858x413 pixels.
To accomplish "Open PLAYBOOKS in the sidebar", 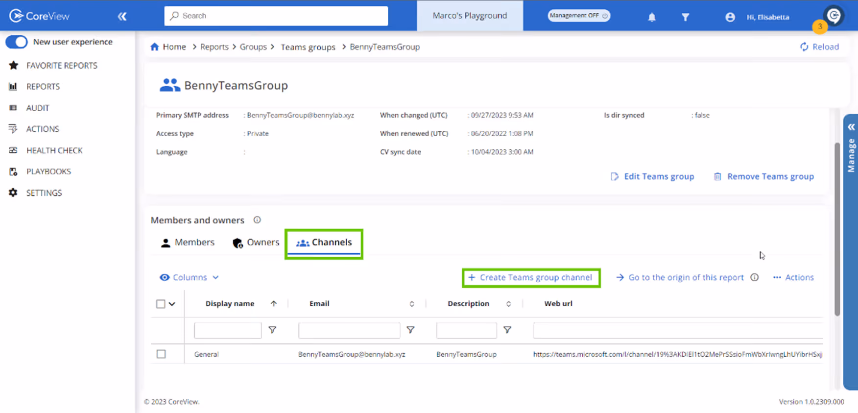I will click(x=49, y=171).
